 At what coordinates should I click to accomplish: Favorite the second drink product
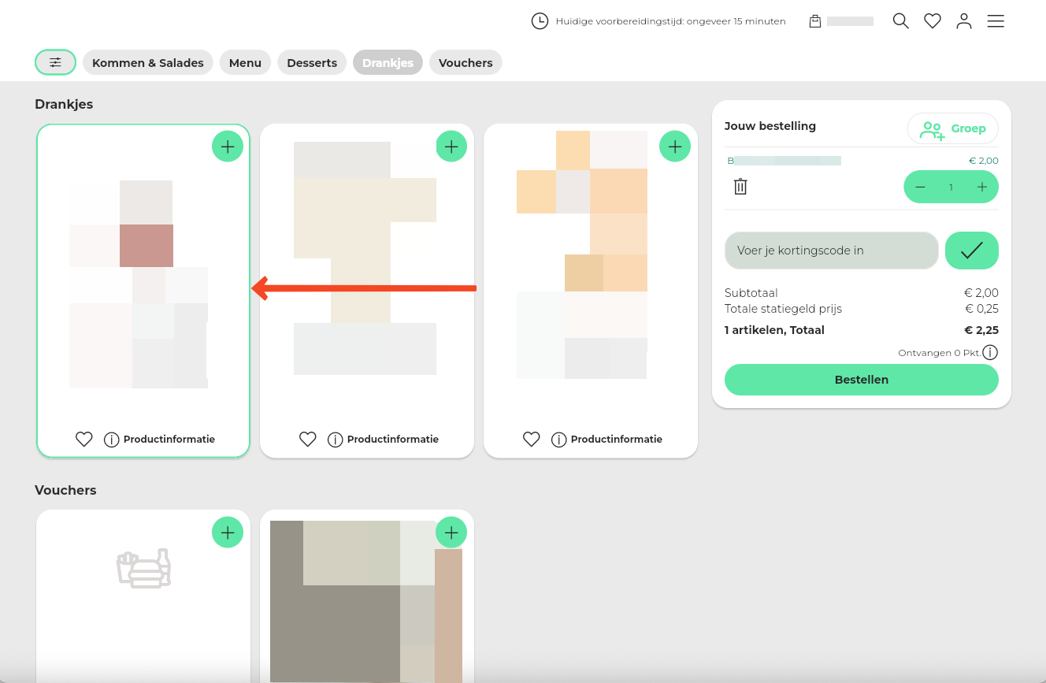[x=308, y=440]
